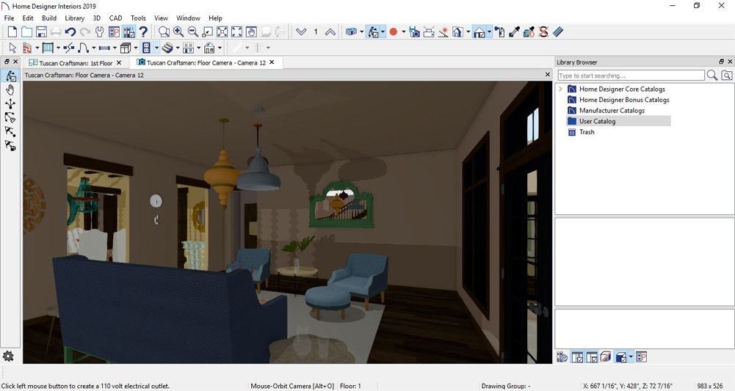Viewport: 735px width, 391px height.
Task: Open the Build menu
Action: (49, 18)
